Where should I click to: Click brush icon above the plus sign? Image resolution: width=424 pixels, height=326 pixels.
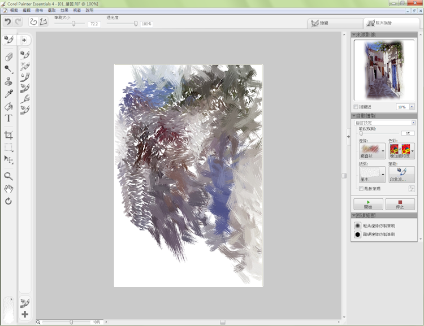click(x=25, y=303)
